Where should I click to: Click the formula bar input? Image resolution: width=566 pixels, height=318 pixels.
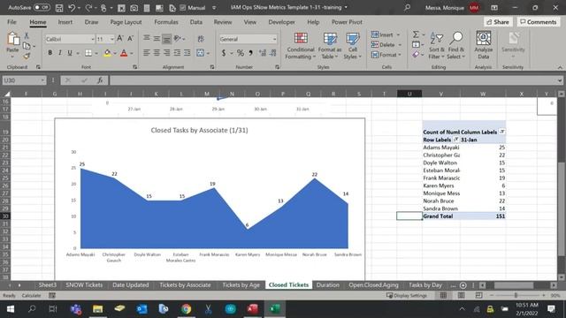(334, 80)
